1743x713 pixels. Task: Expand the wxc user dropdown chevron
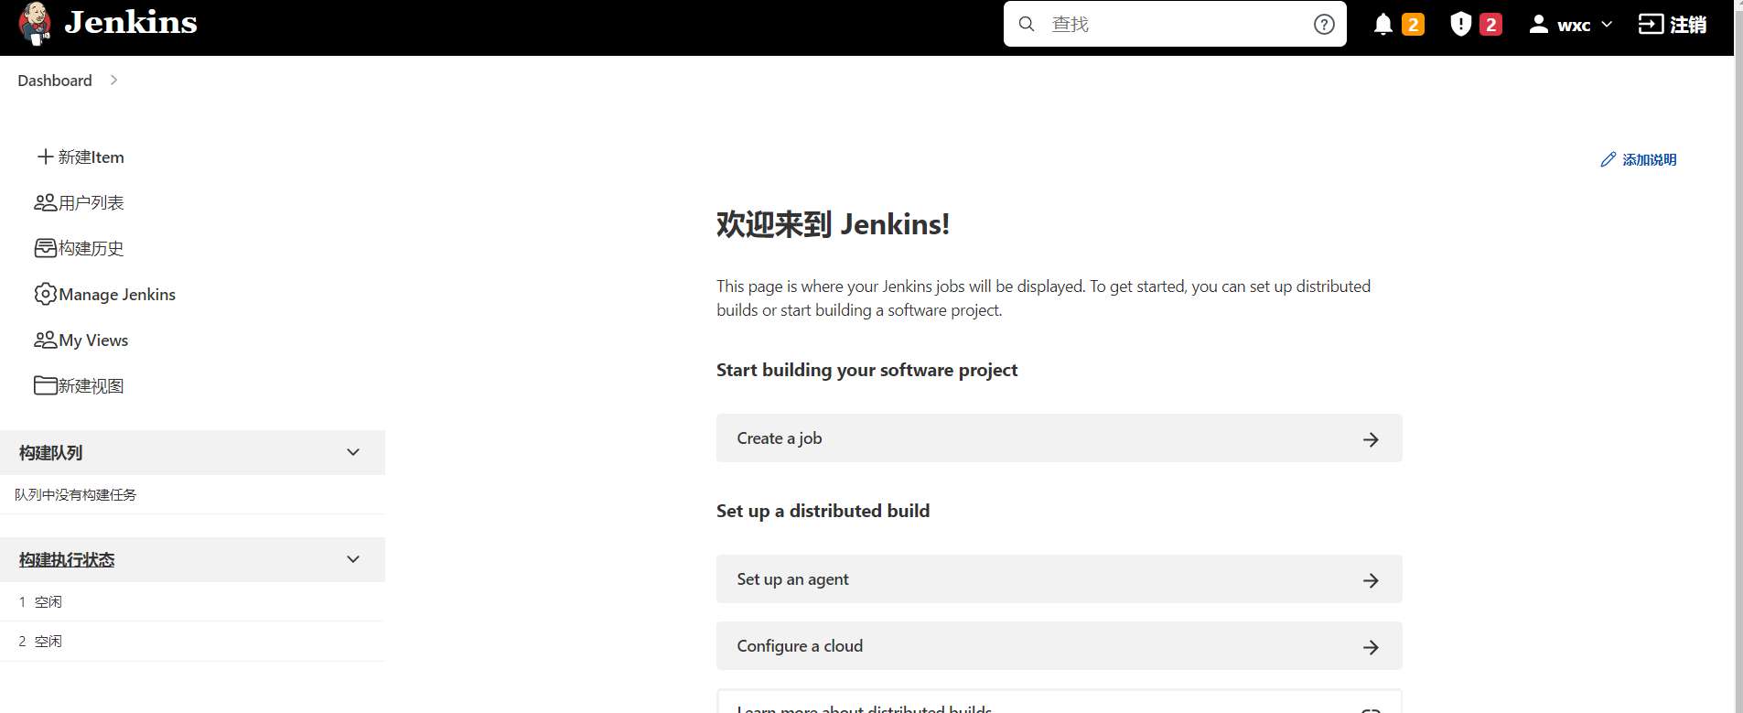[x=1607, y=25]
